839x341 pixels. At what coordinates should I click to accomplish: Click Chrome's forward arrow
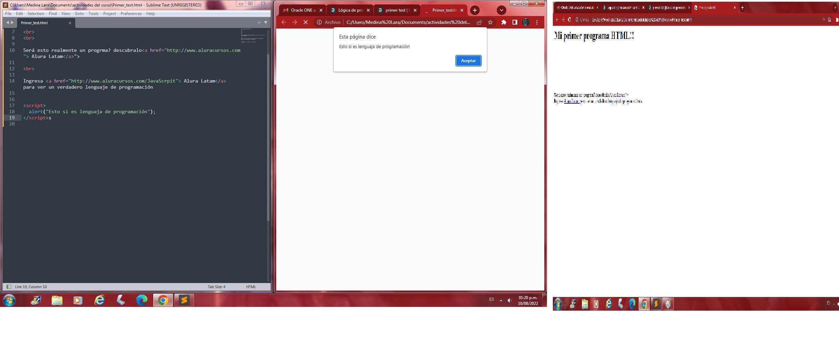[294, 22]
